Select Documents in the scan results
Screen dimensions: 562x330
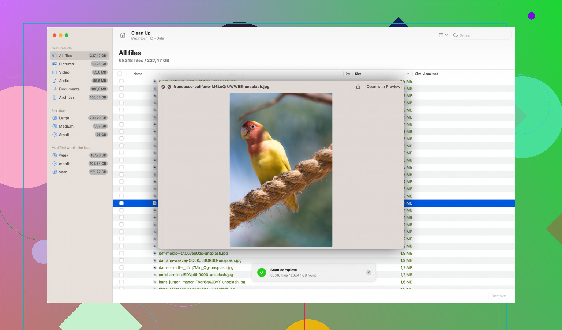(69, 89)
